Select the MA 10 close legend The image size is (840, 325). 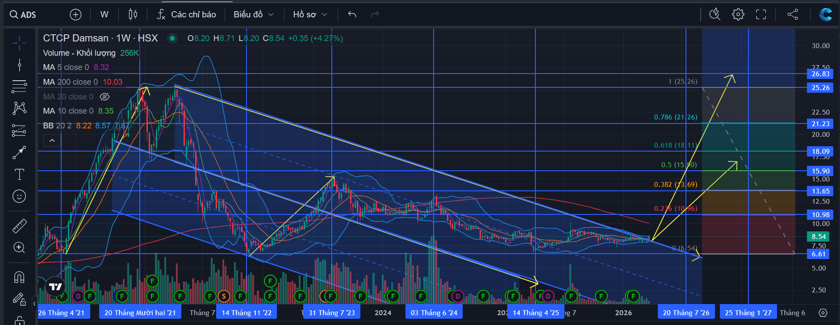click(x=68, y=111)
